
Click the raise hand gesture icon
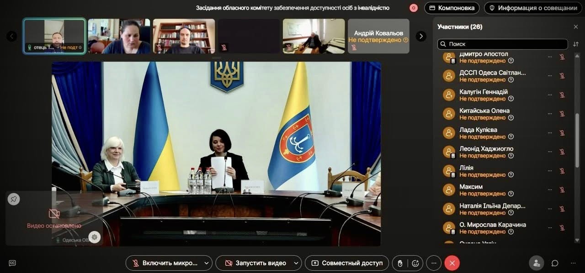(400, 263)
